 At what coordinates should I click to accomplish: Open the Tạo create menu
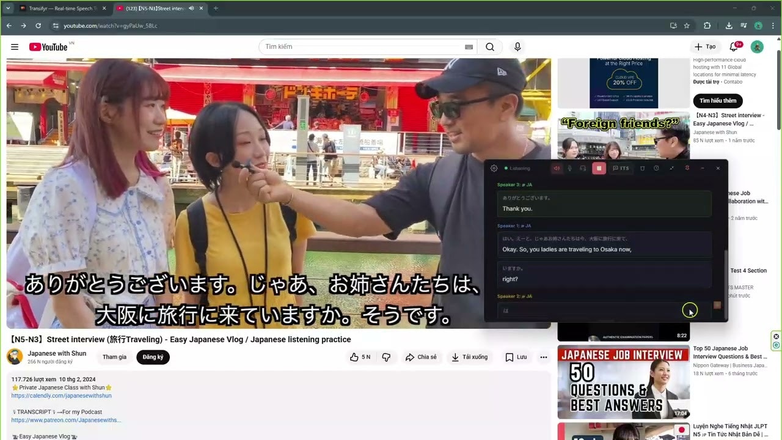[705, 47]
